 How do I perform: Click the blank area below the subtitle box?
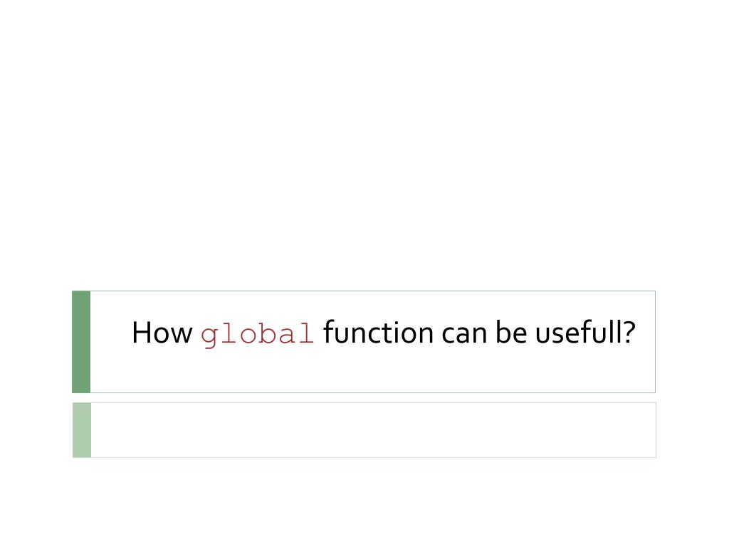point(364,502)
